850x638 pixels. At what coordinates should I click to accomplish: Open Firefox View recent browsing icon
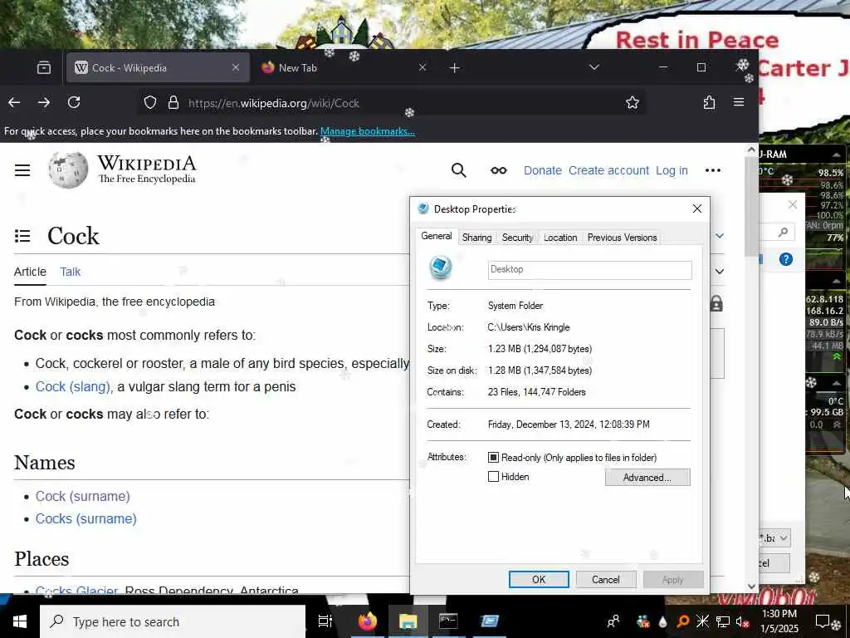44,68
